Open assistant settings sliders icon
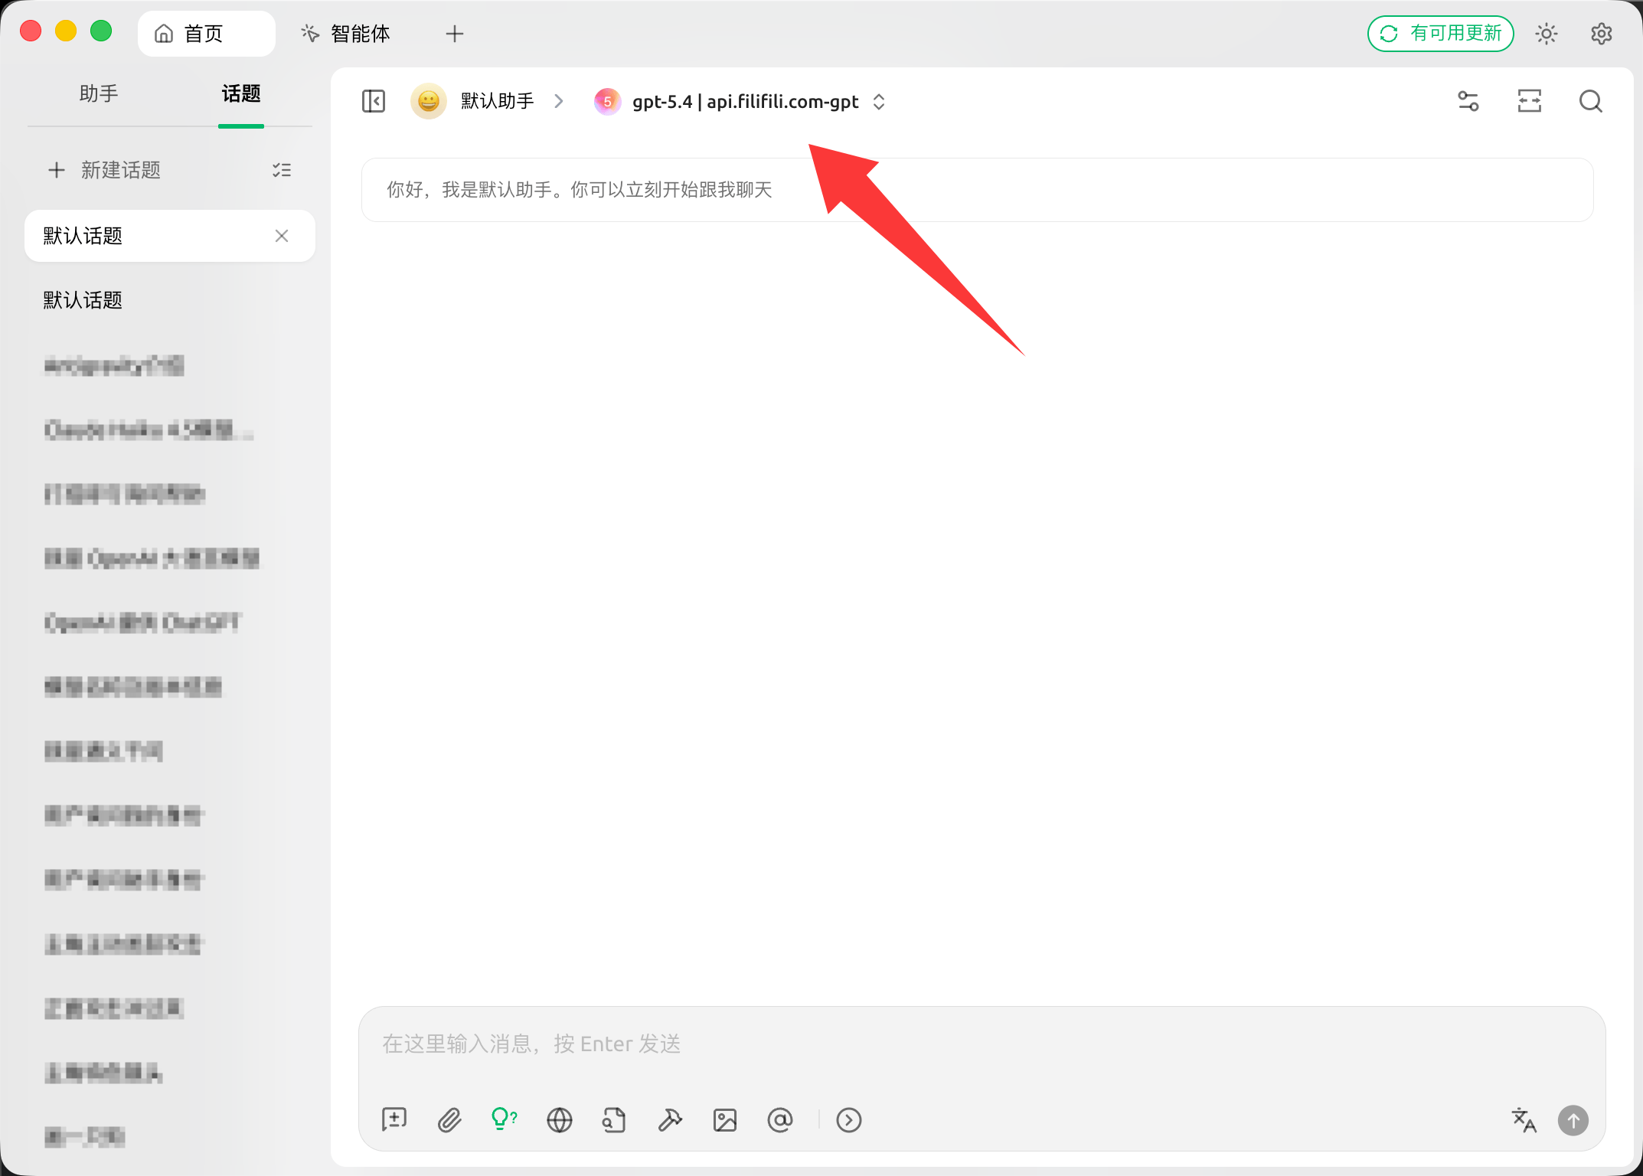The height and width of the screenshot is (1176, 1643). [x=1468, y=101]
